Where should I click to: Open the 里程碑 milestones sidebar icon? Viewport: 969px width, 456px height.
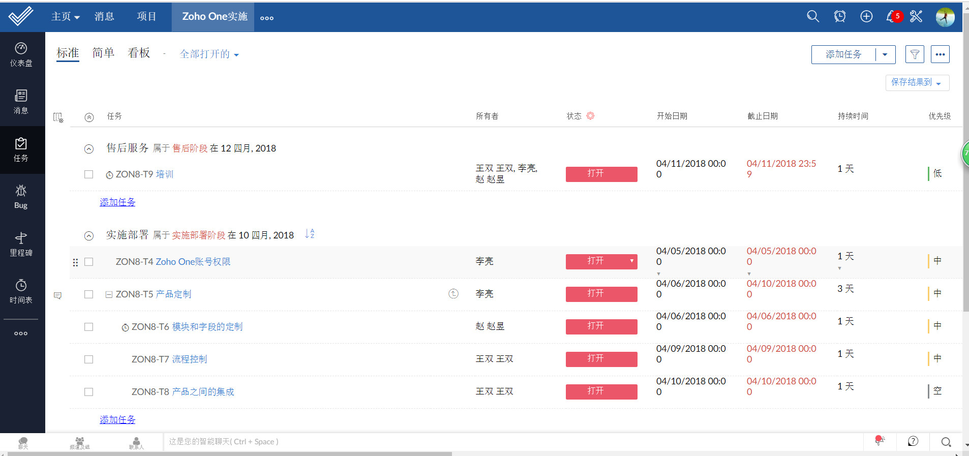pyautogui.click(x=21, y=244)
